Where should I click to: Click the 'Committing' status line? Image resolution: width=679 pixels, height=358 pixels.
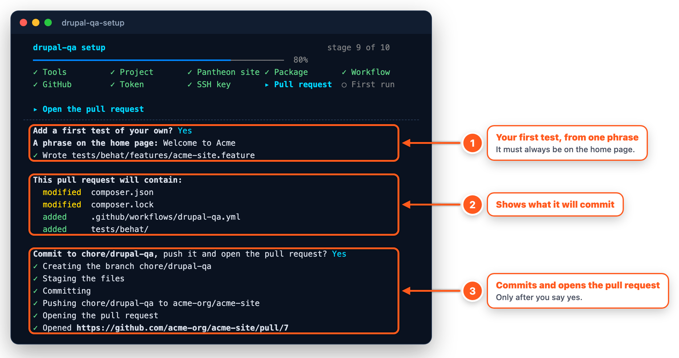[x=62, y=291]
